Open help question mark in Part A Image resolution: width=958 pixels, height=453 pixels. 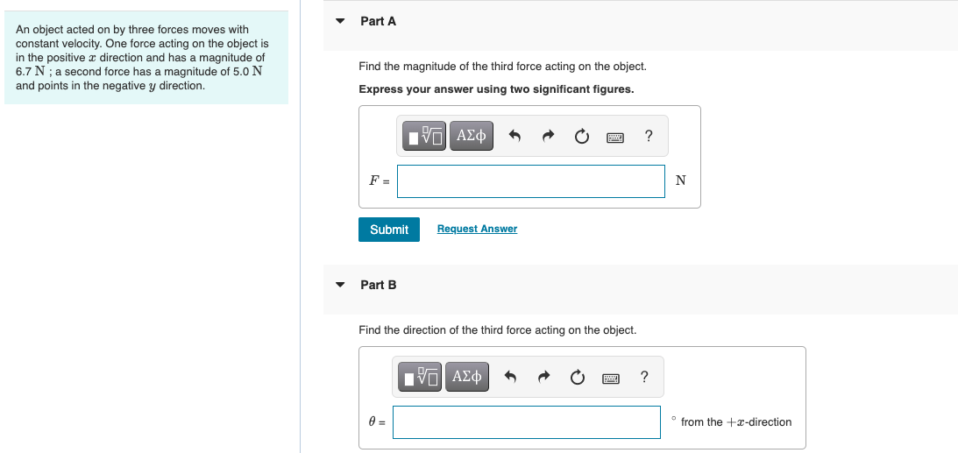pos(648,136)
